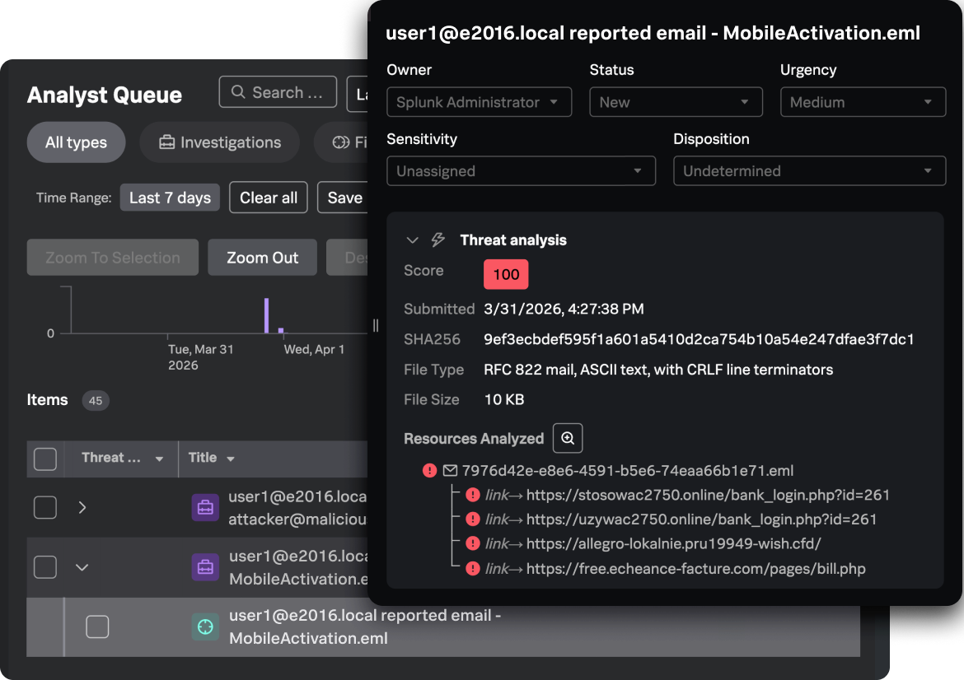Open the stosowac2750.online bank_login link
Screen dimensions: 964x680
(x=708, y=495)
